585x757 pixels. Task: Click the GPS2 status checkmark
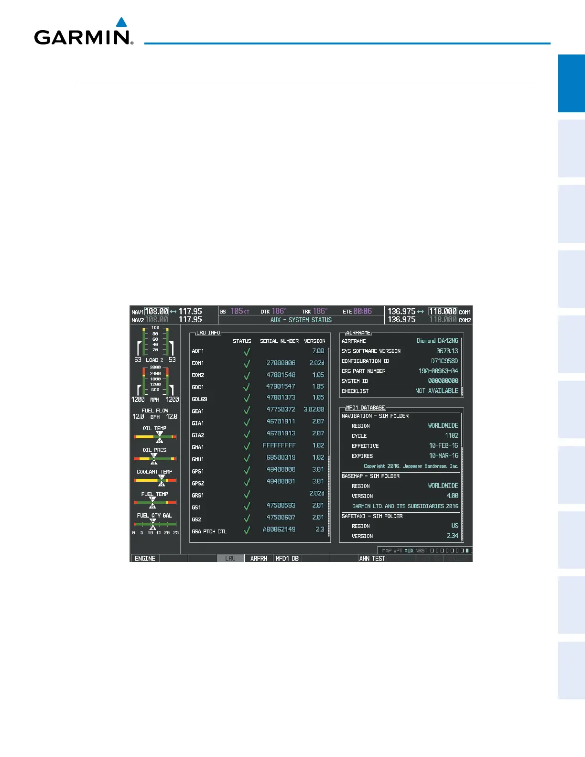[247, 483]
